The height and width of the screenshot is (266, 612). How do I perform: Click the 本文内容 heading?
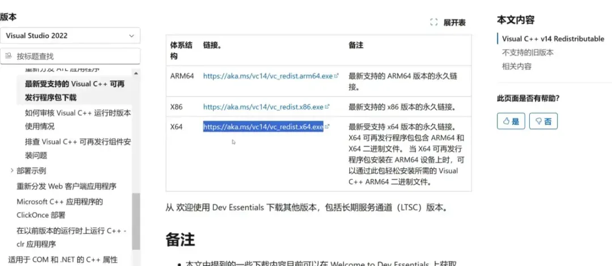pyautogui.click(x=516, y=19)
